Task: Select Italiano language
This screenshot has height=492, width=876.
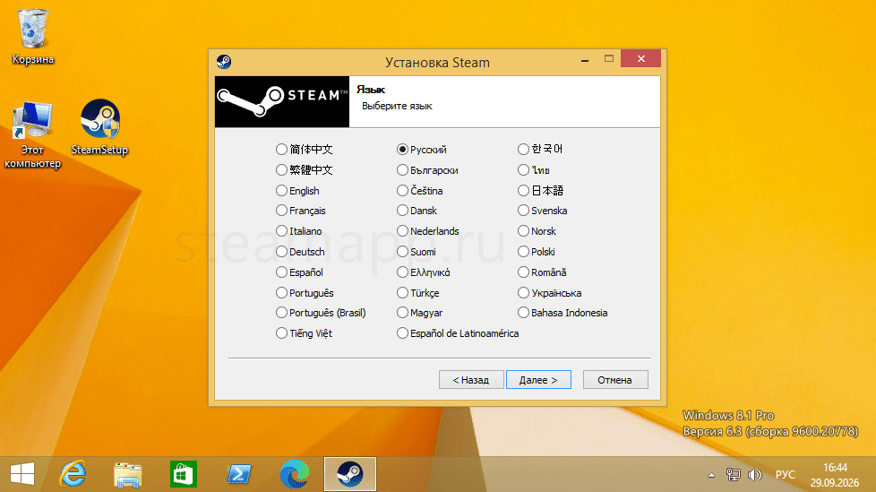Action: pyautogui.click(x=299, y=231)
